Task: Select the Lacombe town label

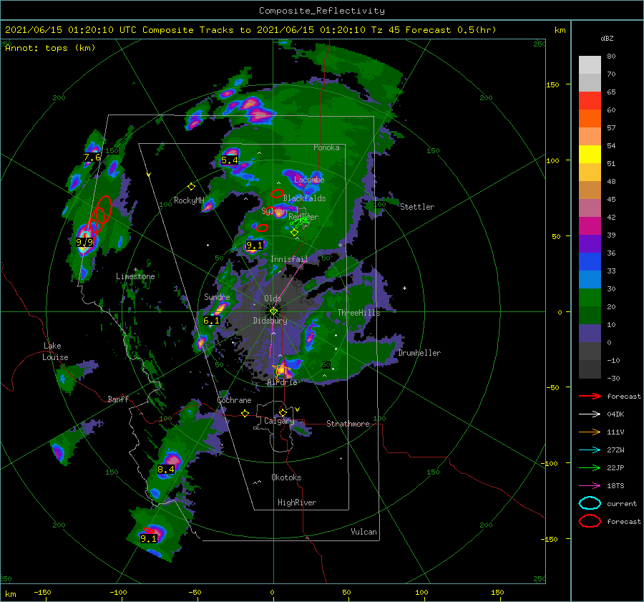Action: (309, 180)
